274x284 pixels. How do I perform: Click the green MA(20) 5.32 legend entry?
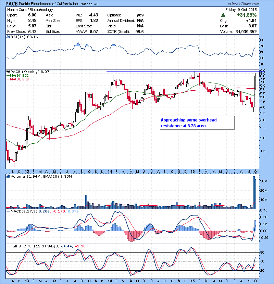[17, 75]
